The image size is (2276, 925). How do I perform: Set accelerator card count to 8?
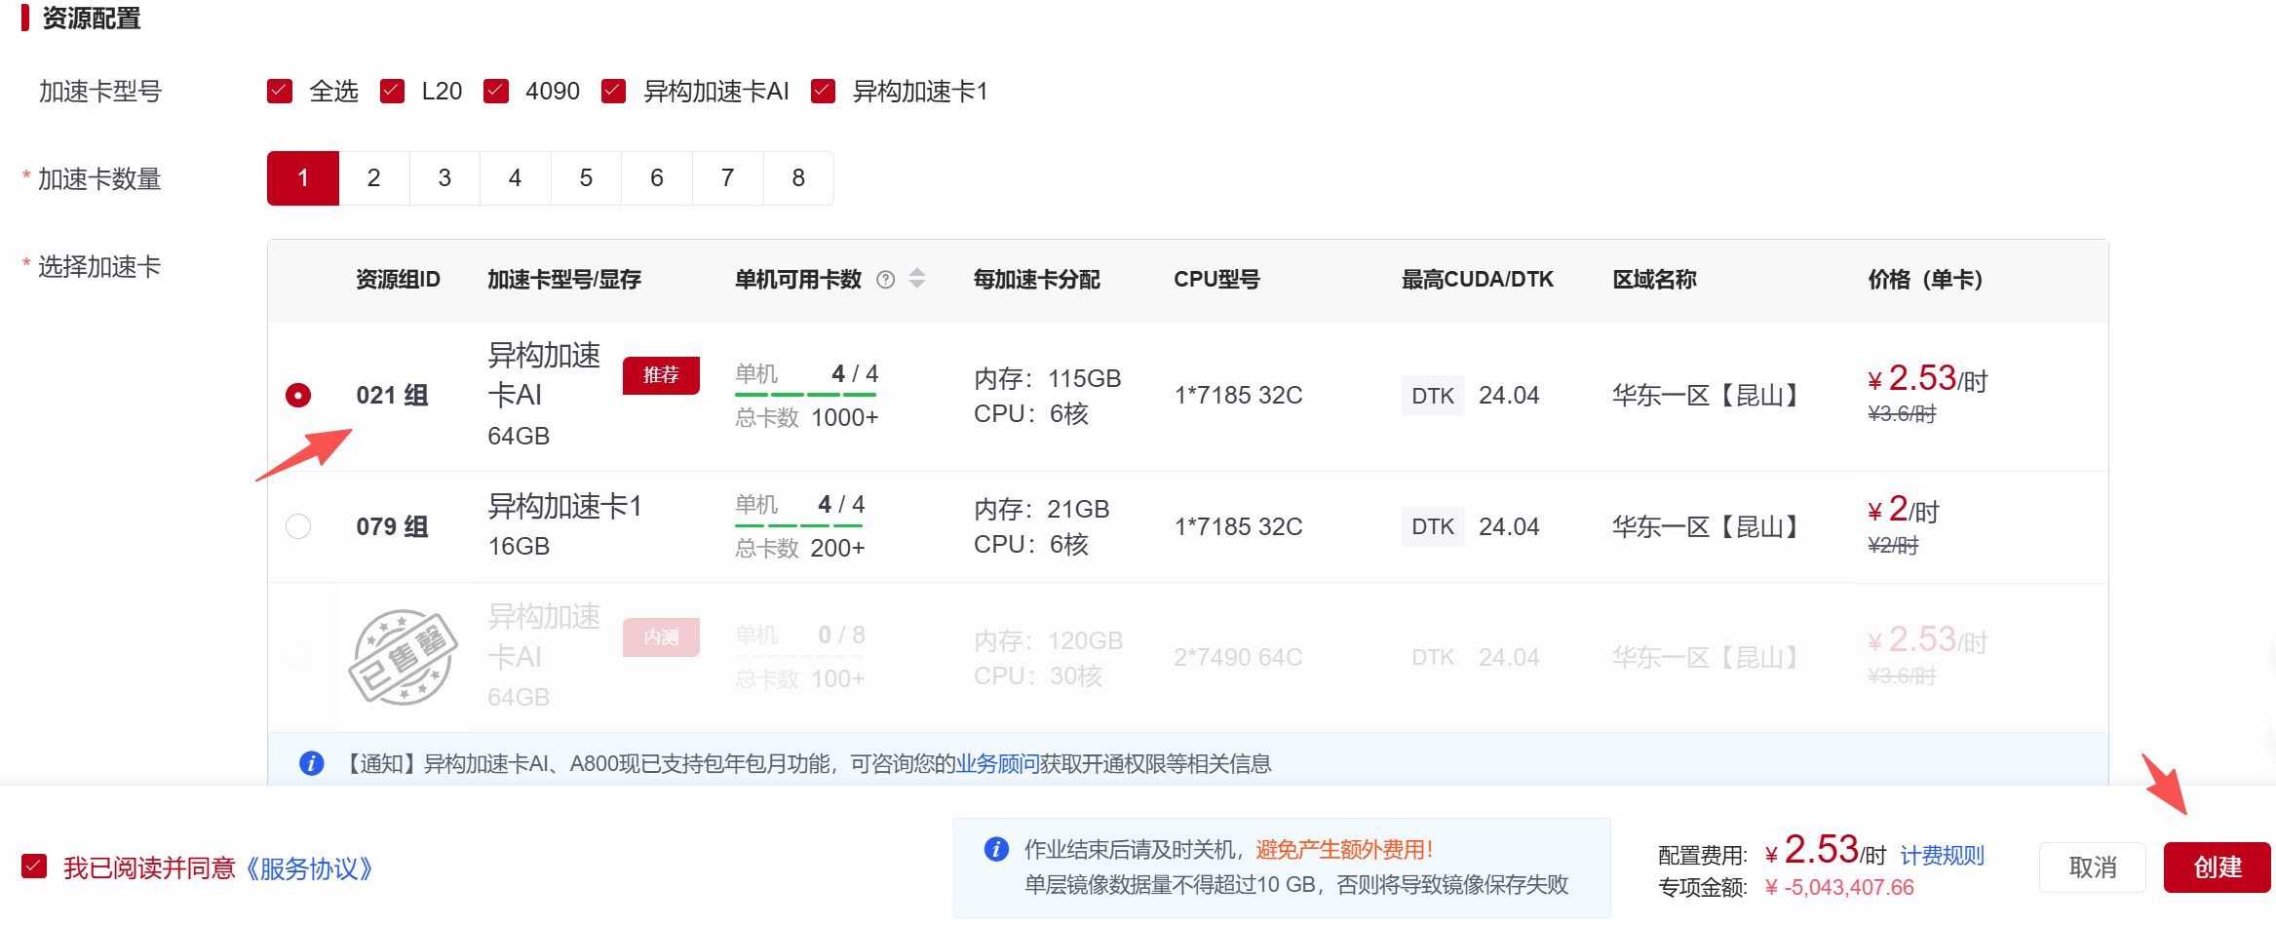pyautogui.click(x=798, y=178)
